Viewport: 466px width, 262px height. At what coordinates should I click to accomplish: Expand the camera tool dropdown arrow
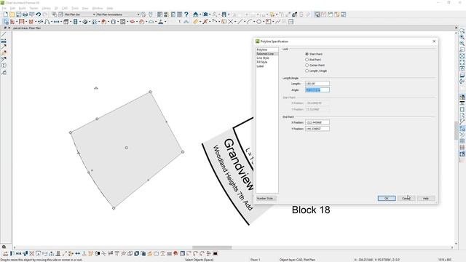pyautogui.click(x=210, y=15)
